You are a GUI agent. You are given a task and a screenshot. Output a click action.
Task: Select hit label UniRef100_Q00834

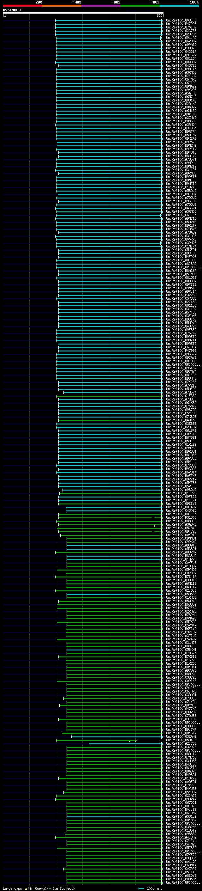(181, 62)
